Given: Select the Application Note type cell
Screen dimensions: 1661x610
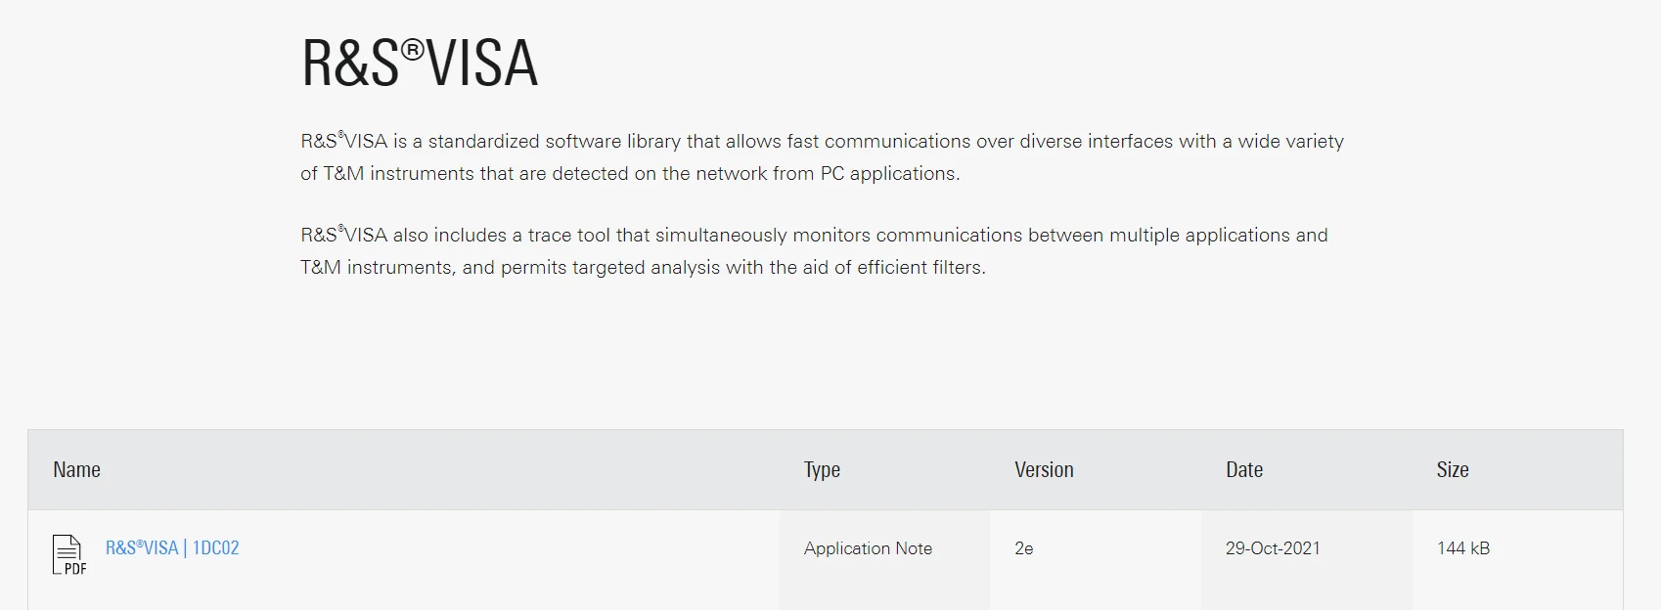Looking at the screenshot, I should tap(868, 548).
